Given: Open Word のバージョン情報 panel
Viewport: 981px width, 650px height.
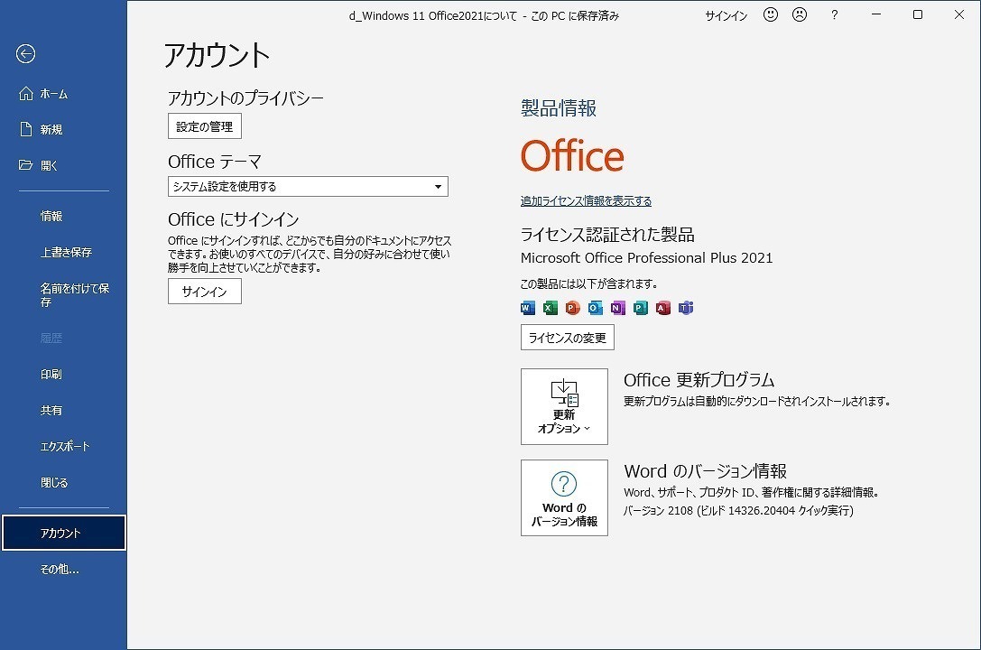Looking at the screenshot, I should click(563, 497).
